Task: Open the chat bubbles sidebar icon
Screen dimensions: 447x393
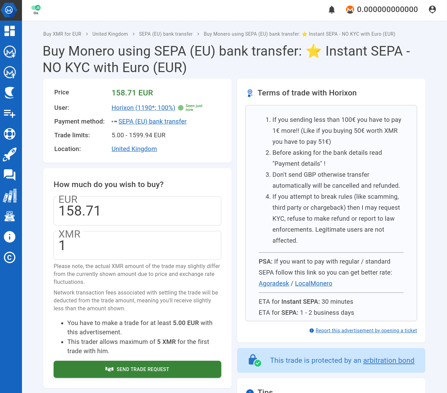Action: click(x=10, y=175)
